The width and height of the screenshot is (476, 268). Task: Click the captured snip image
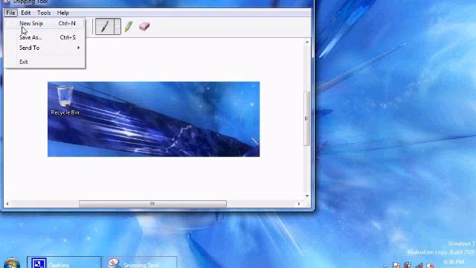click(154, 119)
